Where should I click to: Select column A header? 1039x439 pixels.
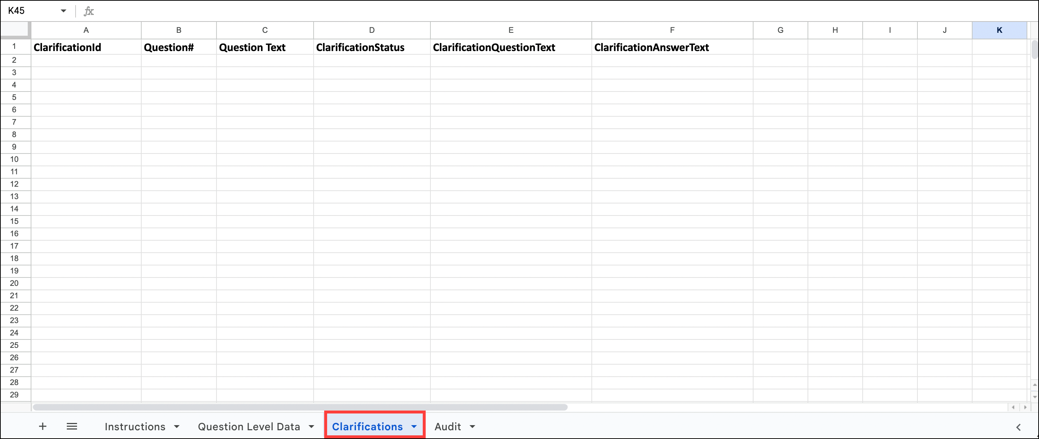coord(86,30)
